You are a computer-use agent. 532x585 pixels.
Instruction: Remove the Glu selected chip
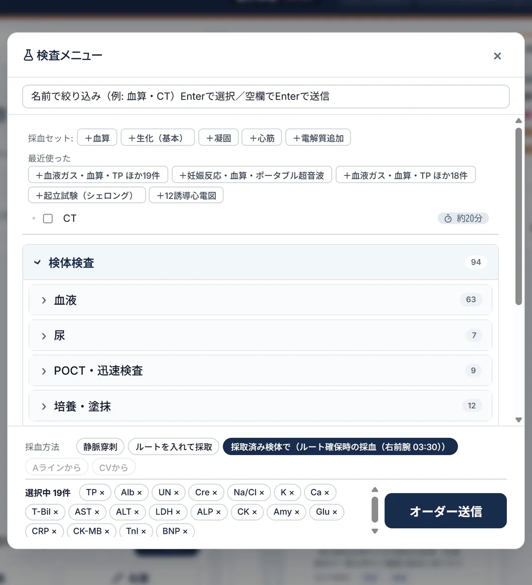pyautogui.click(x=335, y=512)
